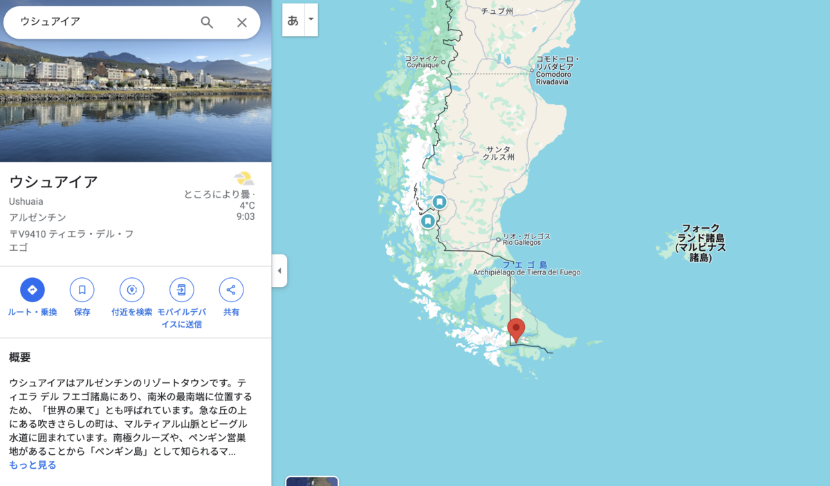Toggle the あ Japanese input button
830x486 pixels.
[x=293, y=20]
